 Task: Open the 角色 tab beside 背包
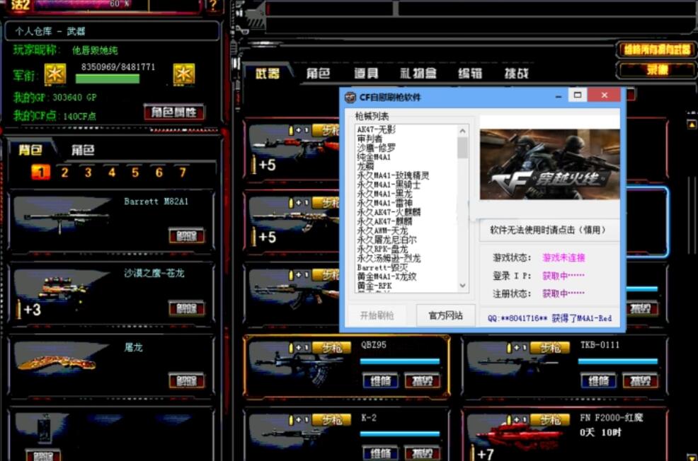coord(83,150)
